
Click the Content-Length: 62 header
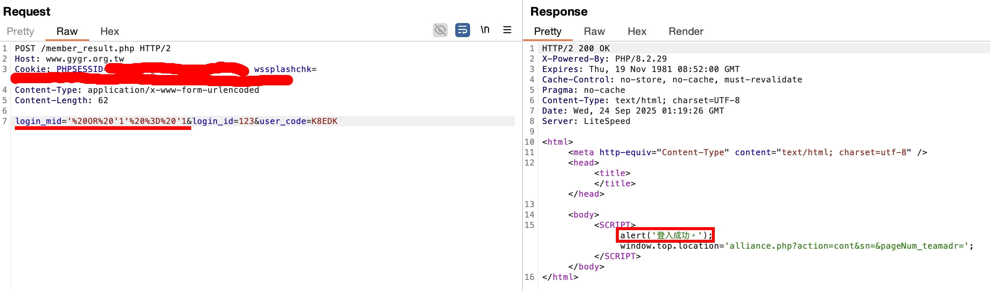[x=61, y=100]
